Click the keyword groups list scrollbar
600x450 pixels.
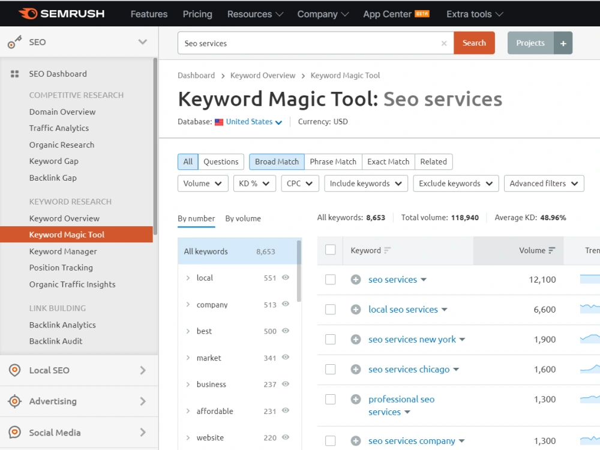tap(299, 271)
